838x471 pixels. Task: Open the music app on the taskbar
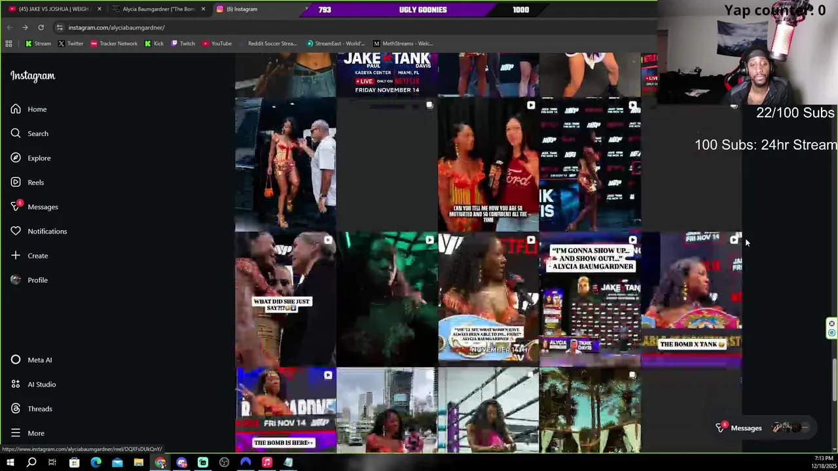coord(266,462)
